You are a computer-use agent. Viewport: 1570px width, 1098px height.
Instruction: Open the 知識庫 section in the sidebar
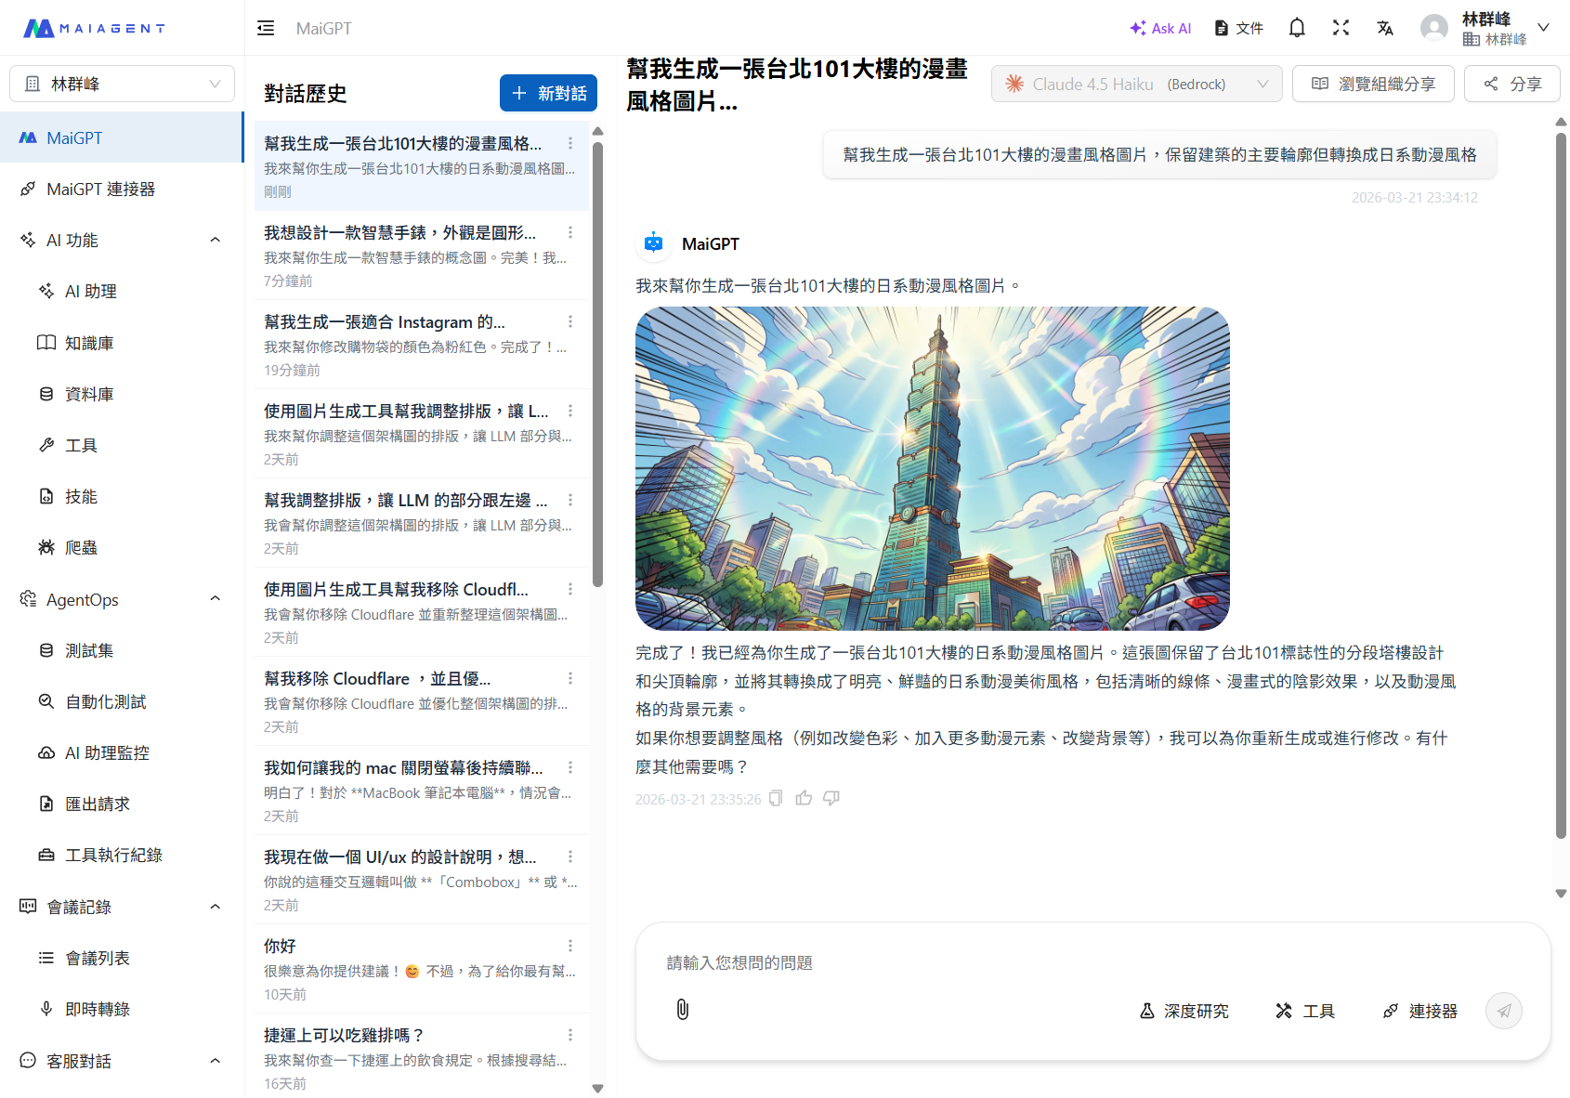coord(89,342)
